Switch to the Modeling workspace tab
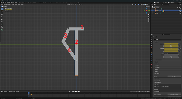This screenshot has height=99, width=182. (25, 3)
